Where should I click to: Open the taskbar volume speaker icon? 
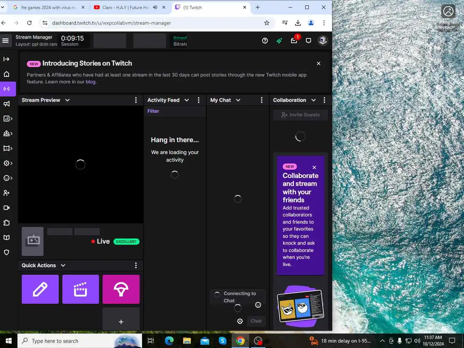(417, 341)
